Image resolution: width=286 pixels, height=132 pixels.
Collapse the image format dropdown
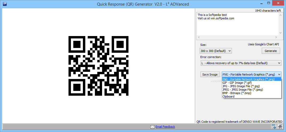(x=279, y=74)
